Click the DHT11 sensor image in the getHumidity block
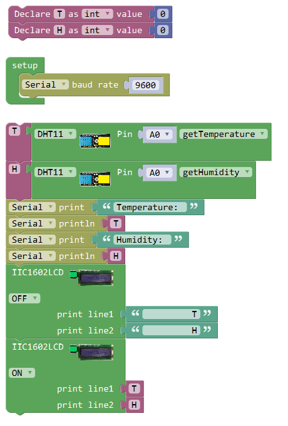The height and width of the screenshot is (426, 288). click(x=95, y=179)
